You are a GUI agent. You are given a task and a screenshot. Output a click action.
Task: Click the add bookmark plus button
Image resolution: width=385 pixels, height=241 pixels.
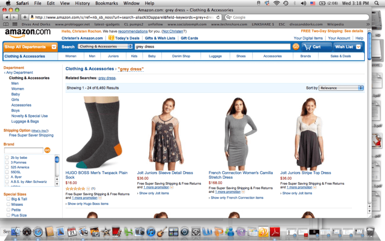pyautogui.click(x=25, y=17)
